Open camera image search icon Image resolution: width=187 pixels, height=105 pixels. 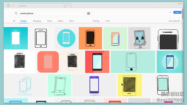click(89, 13)
